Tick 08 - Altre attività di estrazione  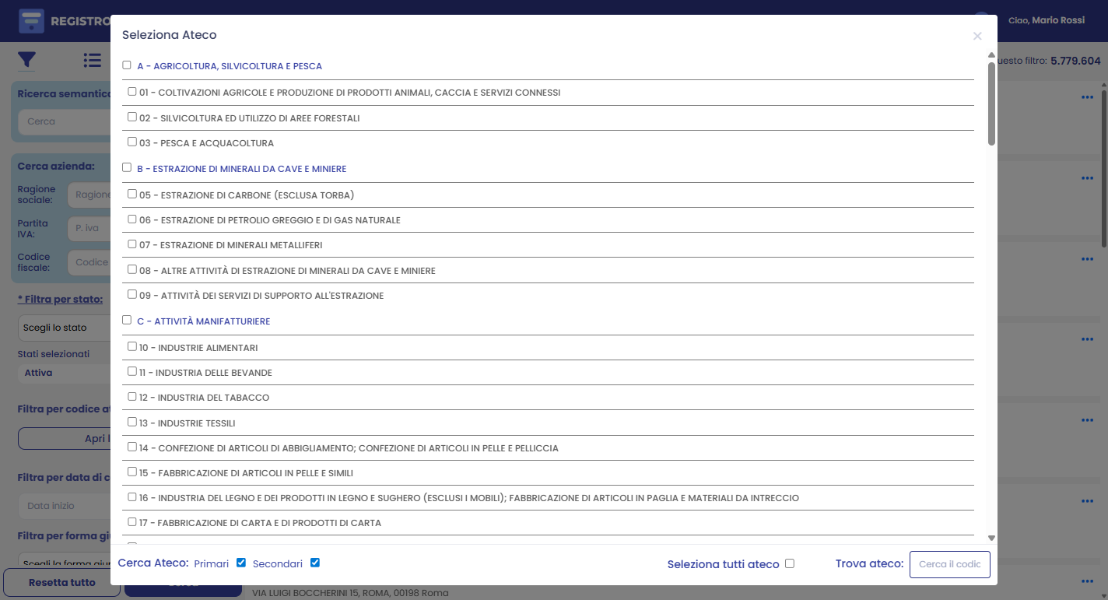[x=132, y=270]
